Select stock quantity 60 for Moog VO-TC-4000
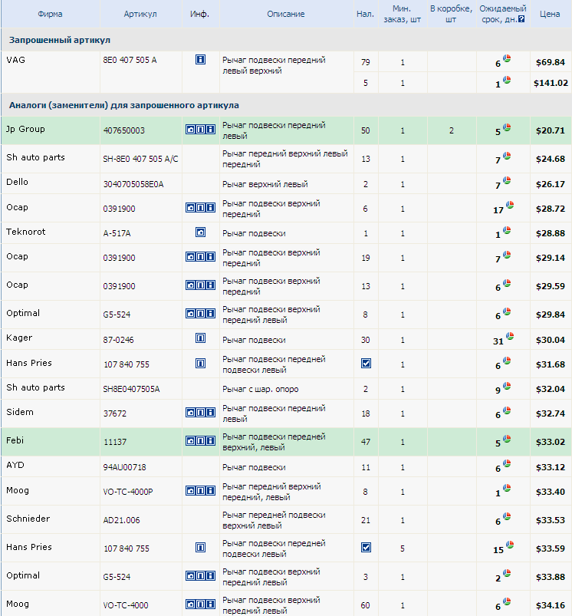 (366, 605)
